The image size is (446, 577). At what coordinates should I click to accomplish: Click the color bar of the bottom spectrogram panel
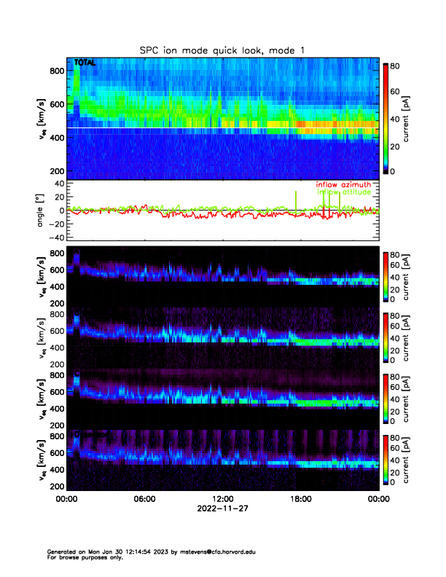click(386, 460)
